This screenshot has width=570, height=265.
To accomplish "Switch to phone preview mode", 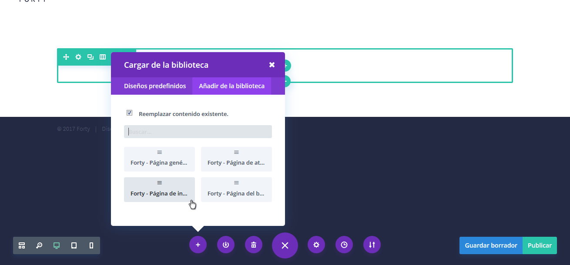I will pos(91,245).
